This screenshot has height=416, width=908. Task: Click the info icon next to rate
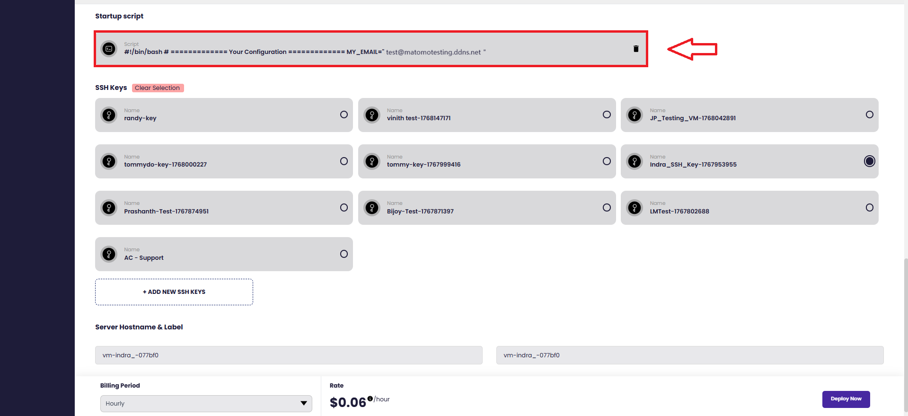click(x=370, y=398)
